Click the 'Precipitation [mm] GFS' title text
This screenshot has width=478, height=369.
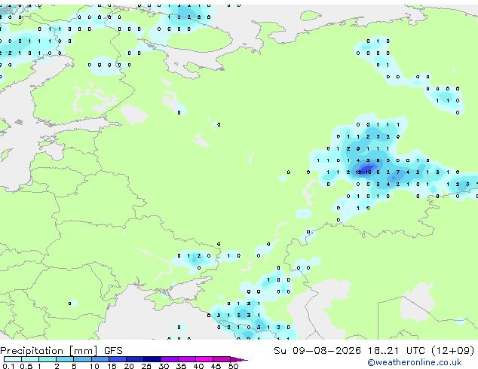coord(61,351)
